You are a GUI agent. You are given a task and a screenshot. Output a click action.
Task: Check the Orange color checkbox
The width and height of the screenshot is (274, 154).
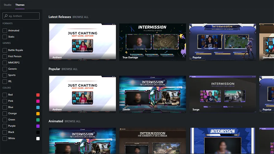(x=5, y=114)
